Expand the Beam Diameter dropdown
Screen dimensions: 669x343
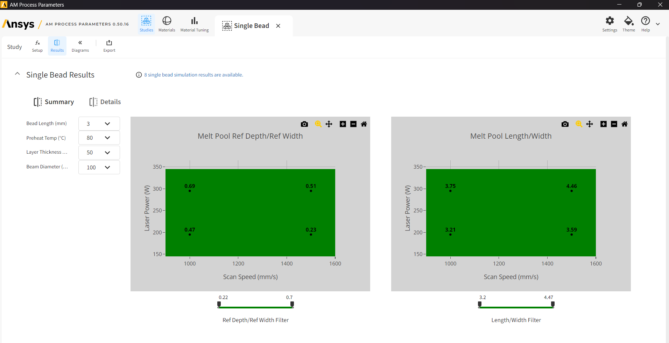[x=99, y=167]
